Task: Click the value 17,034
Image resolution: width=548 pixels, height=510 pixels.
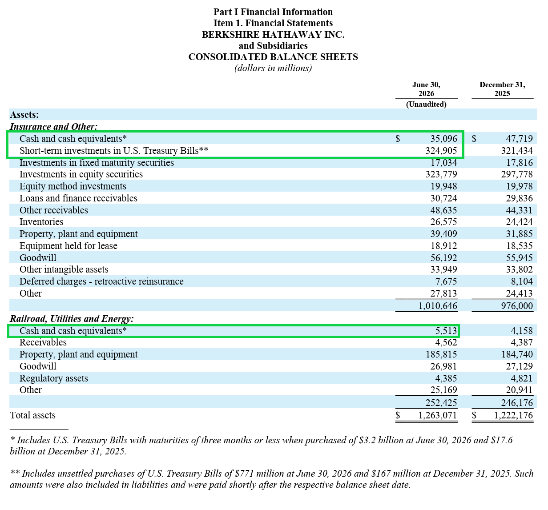Action: point(443,163)
